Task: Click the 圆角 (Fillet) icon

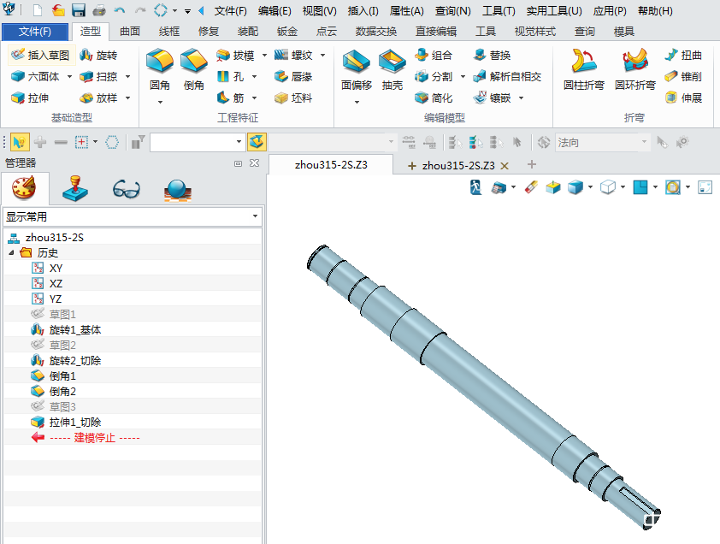Action: click(x=160, y=70)
